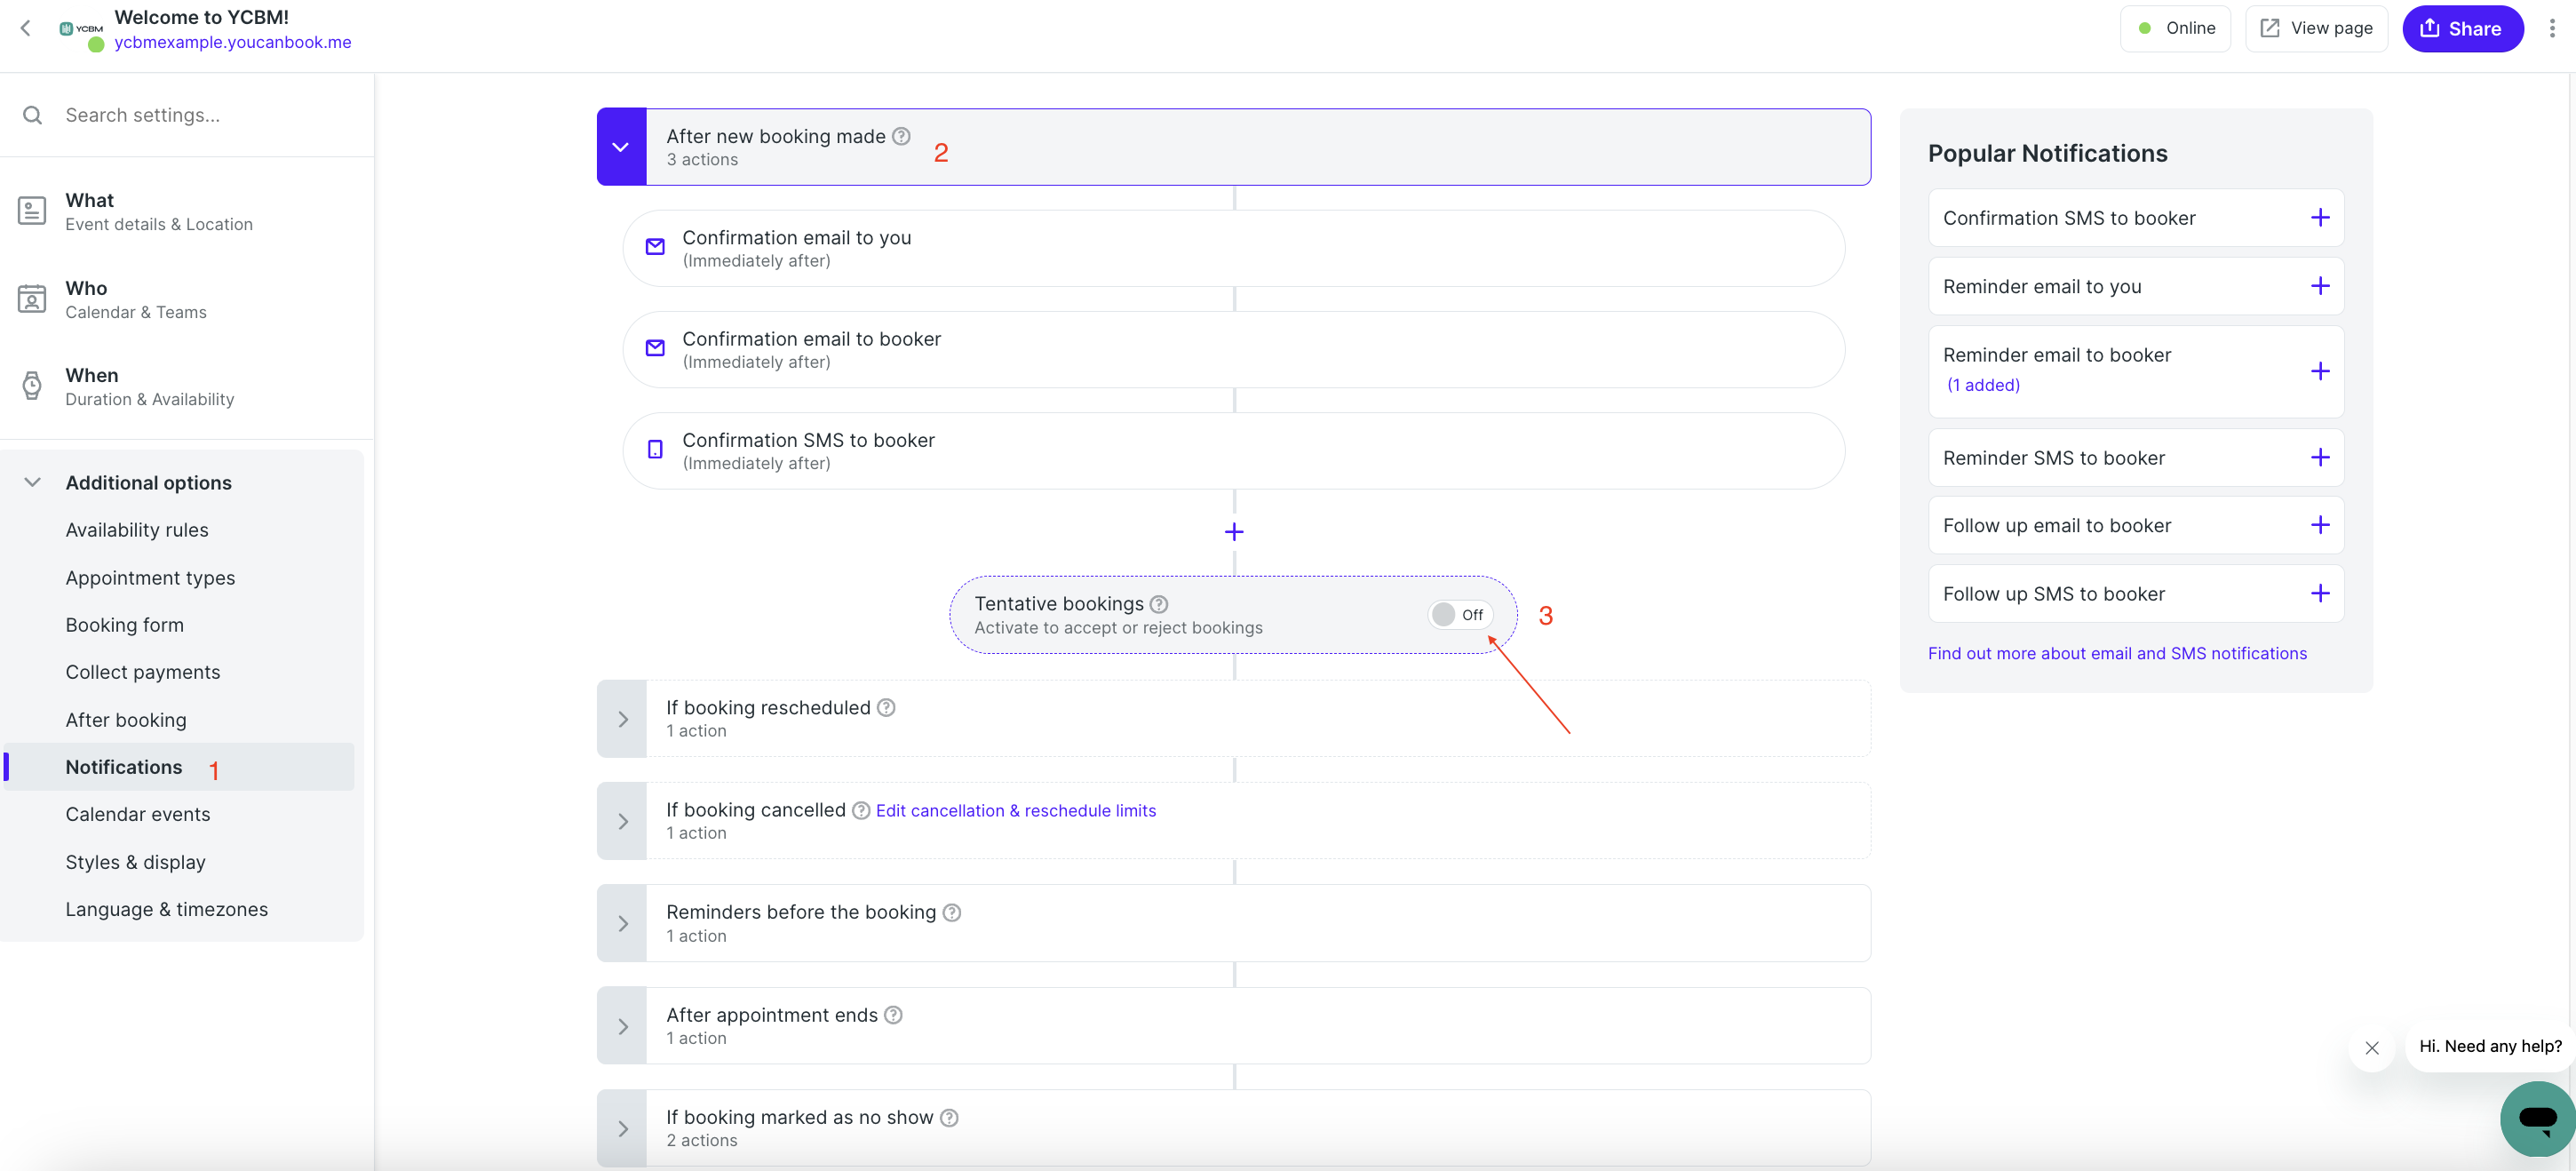
Task: Click the back arrow at top left
Action: [x=25, y=28]
